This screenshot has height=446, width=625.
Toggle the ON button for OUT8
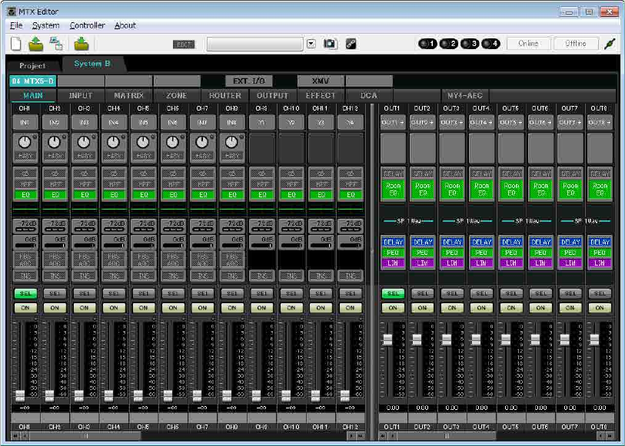click(600, 308)
